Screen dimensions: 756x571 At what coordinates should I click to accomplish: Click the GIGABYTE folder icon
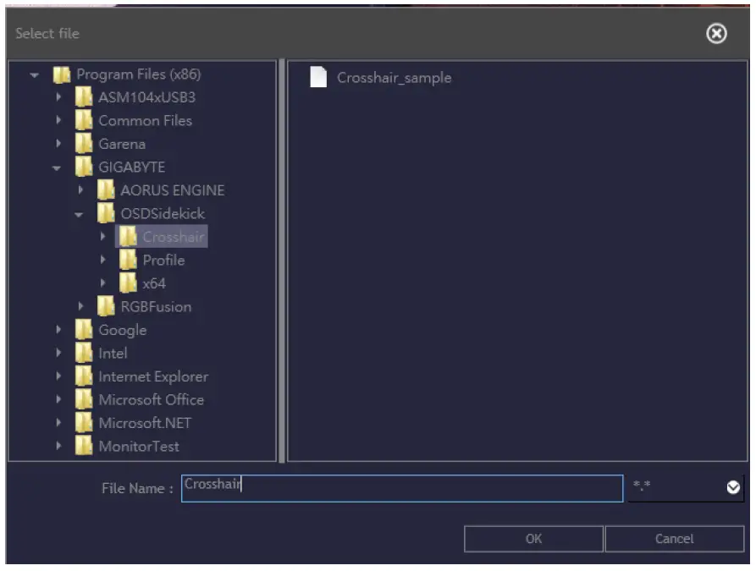pyautogui.click(x=84, y=167)
